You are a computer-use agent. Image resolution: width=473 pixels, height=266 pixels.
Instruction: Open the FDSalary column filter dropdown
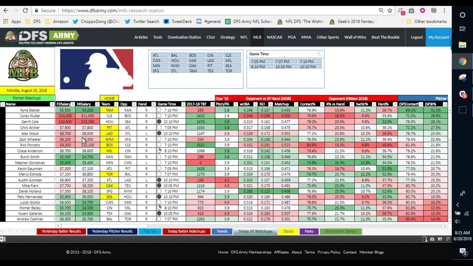point(73,105)
